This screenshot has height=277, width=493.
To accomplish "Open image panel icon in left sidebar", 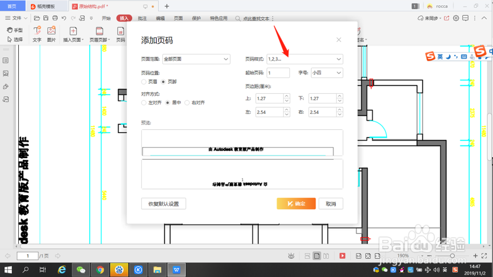I will click(5, 73).
